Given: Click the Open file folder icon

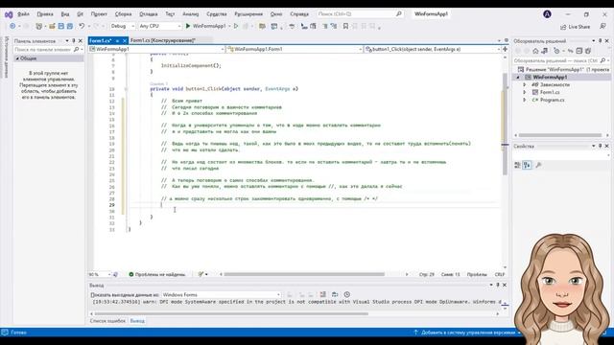Looking at the screenshot, I should [52, 26].
